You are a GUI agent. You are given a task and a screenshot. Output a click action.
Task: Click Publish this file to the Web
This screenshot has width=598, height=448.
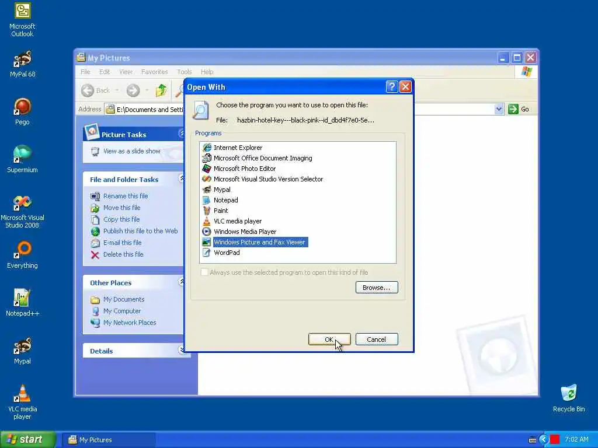(140, 231)
